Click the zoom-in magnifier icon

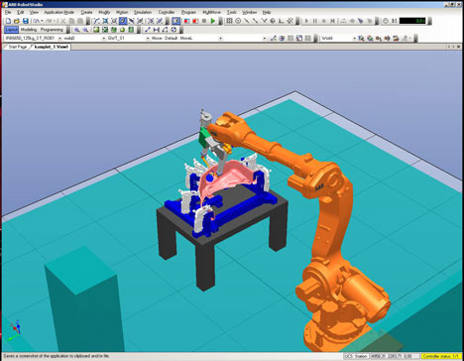(77, 30)
